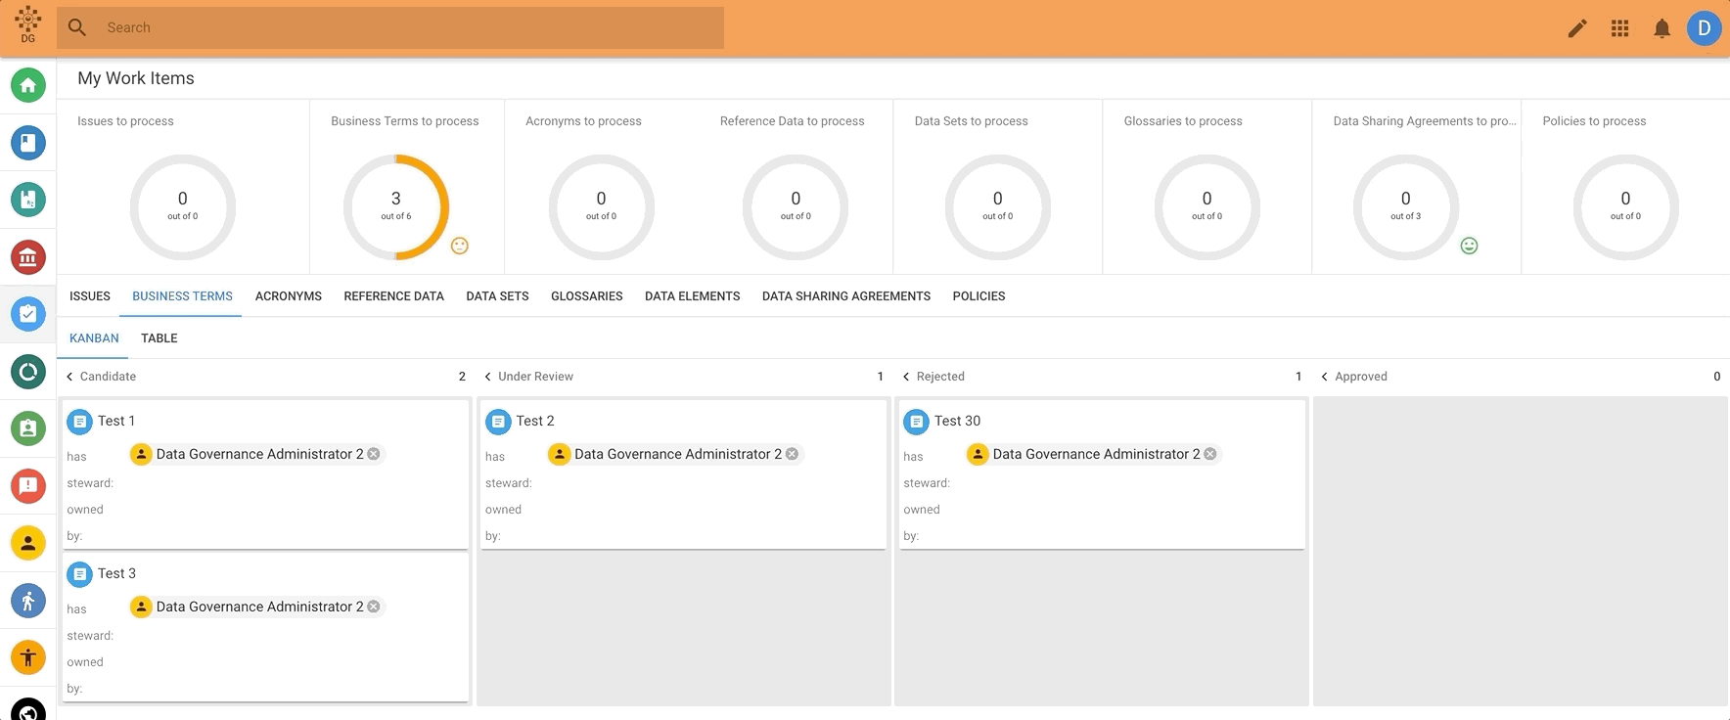Focus the Search input field
The image size is (1730, 720).
click(x=390, y=27)
